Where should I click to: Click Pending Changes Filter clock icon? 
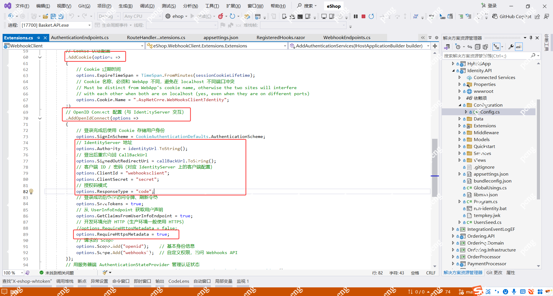(458, 47)
